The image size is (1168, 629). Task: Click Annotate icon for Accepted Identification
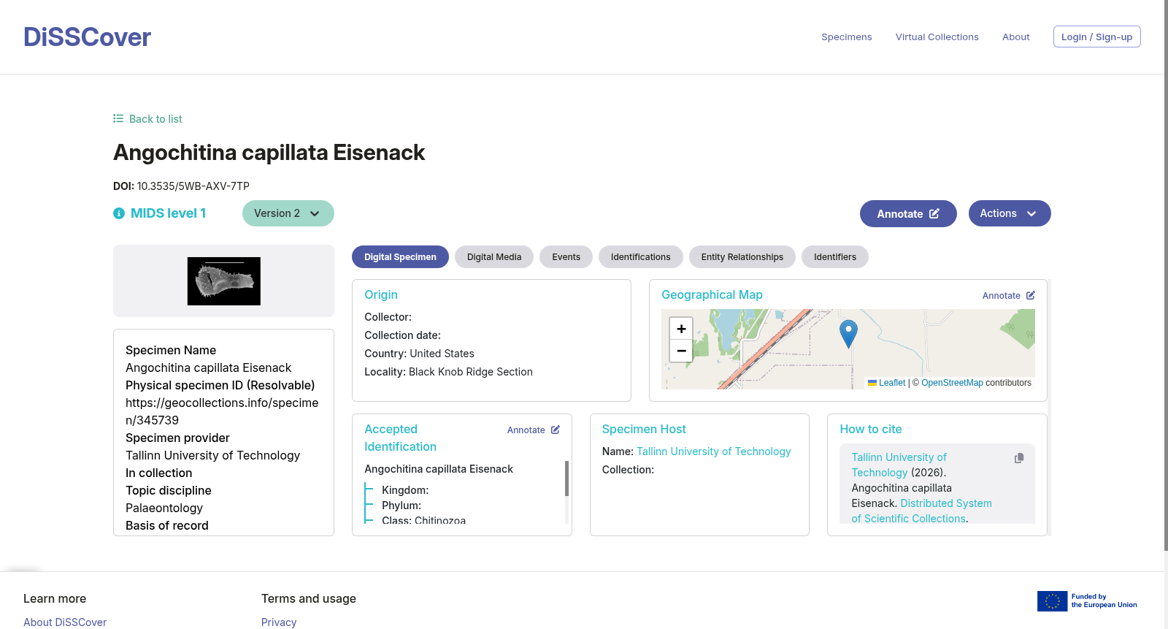coord(556,430)
